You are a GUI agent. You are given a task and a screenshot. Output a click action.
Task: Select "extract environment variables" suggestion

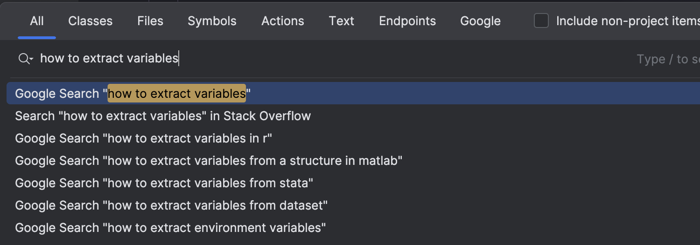pyautogui.click(x=353, y=228)
